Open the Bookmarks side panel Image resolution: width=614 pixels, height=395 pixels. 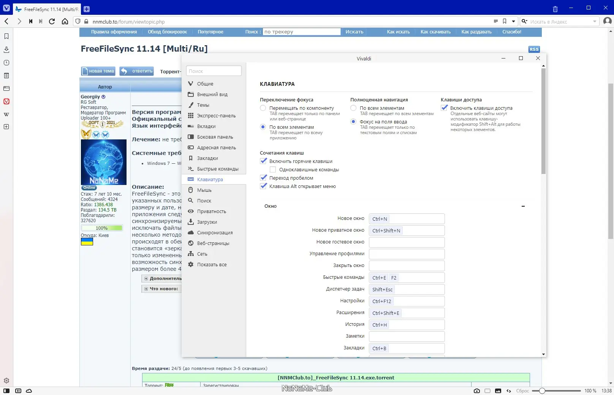click(x=6, y=36)
